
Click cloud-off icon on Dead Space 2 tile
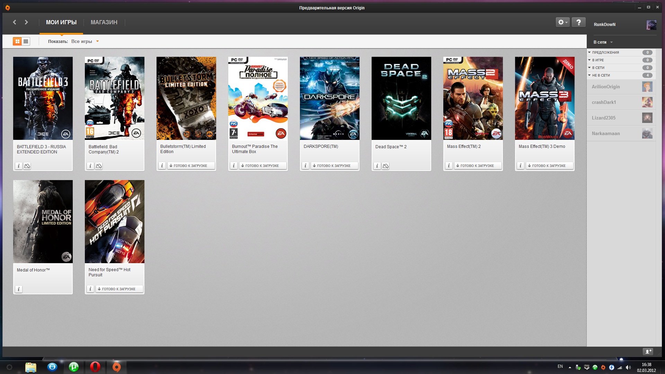(x=385, y=166)
